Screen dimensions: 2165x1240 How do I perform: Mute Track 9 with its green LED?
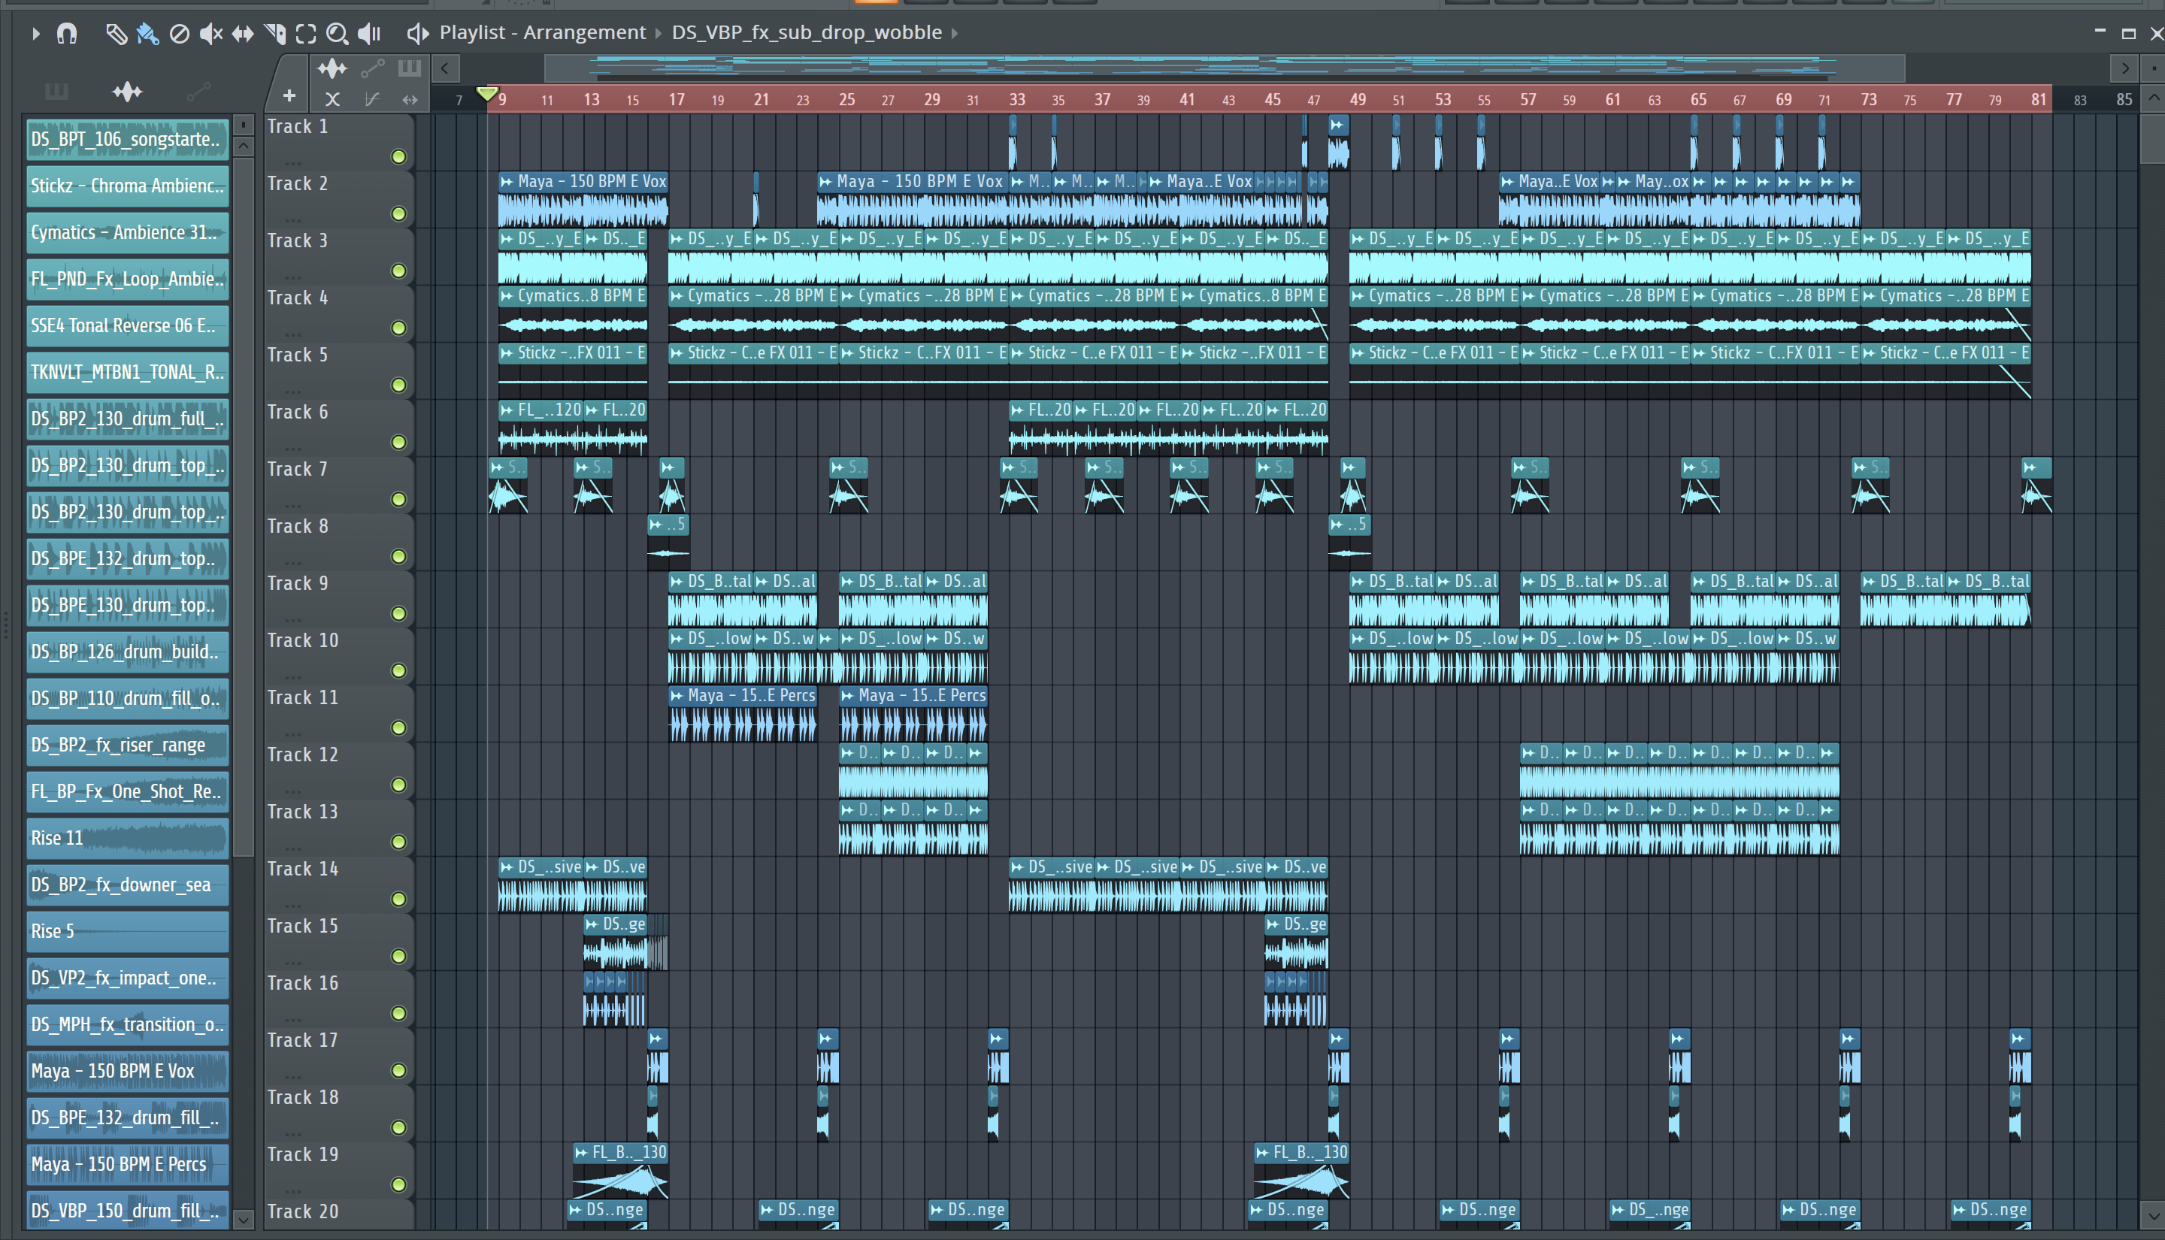click(x=398, y=613)
